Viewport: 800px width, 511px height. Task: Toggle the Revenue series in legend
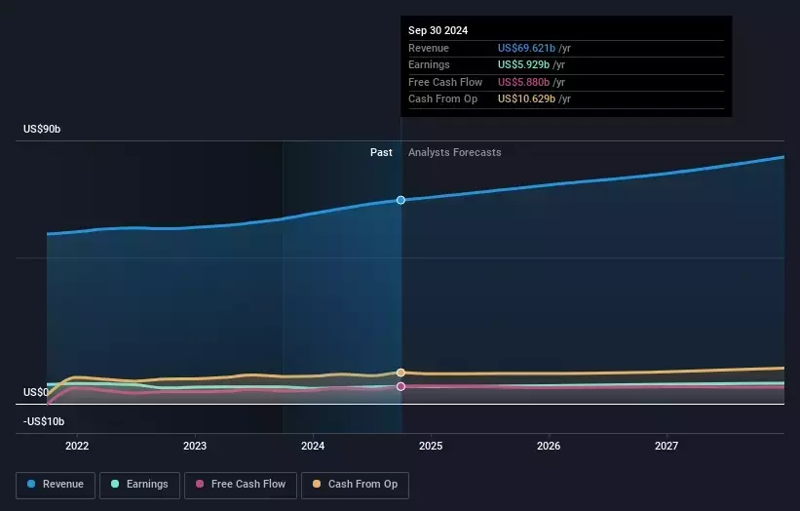tap(56, 484)
